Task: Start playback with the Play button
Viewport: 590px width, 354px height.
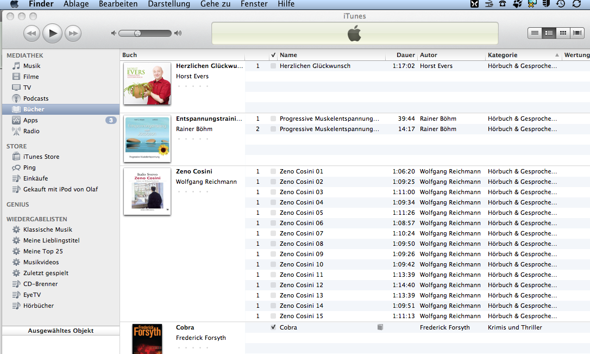Action: (52, 34)
